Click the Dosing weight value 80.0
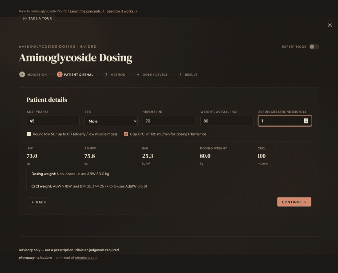Viewport: 338px width, 273px height. [205, 156]
